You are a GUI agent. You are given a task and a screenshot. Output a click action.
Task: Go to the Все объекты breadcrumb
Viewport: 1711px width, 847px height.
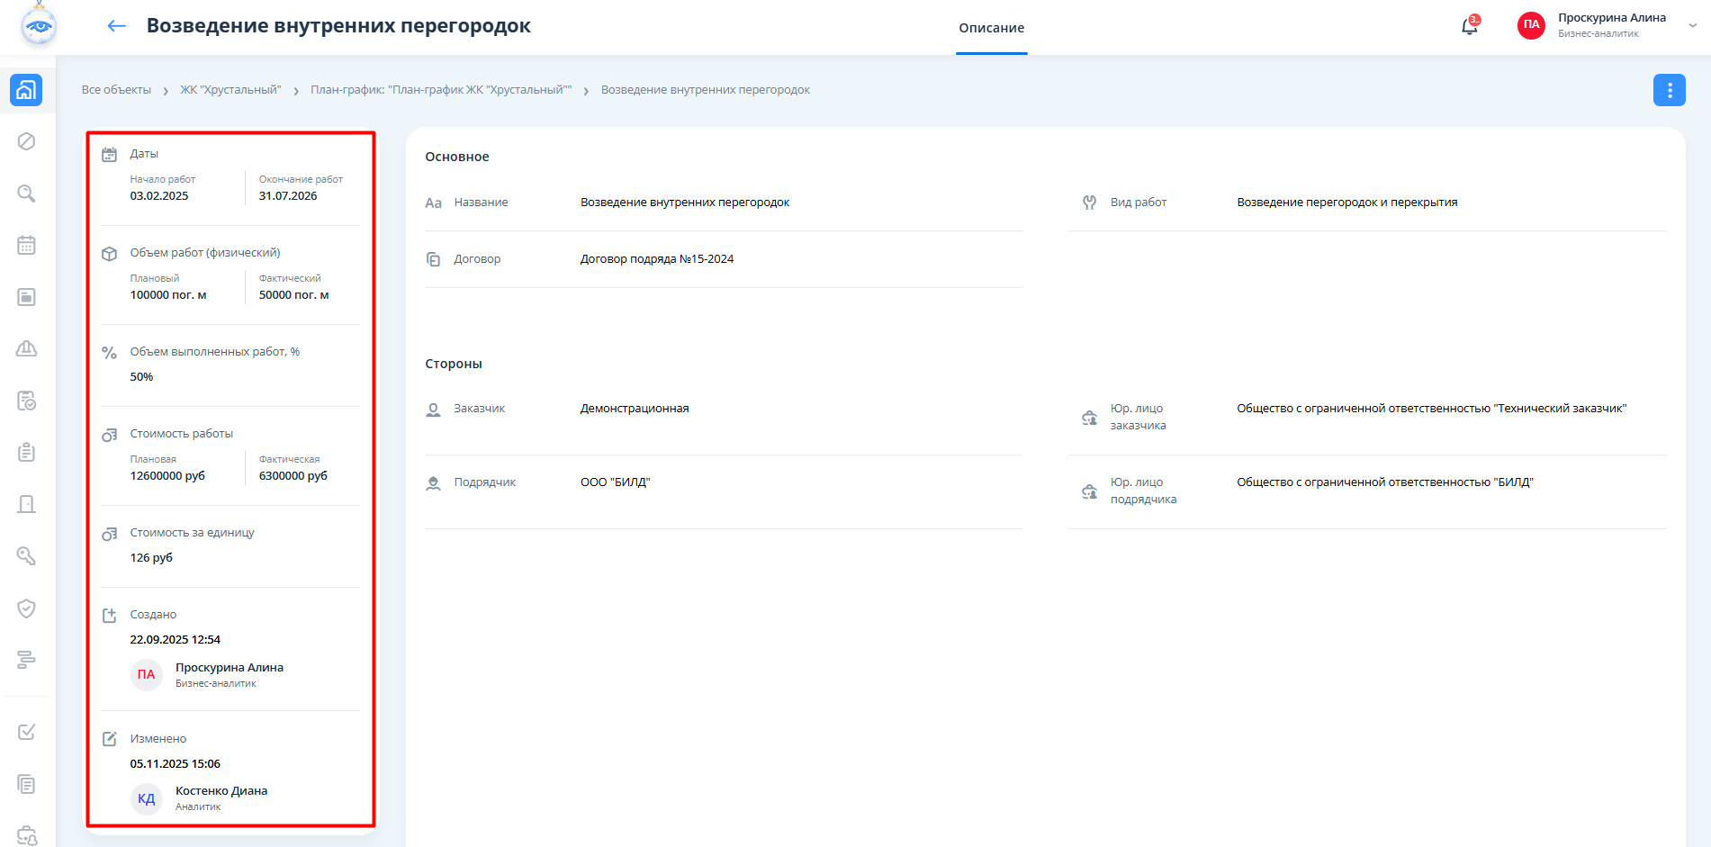[116, 90]
